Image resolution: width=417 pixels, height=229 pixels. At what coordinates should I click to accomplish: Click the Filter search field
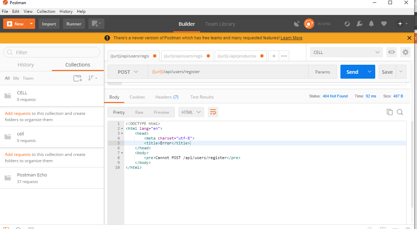click(x=52, y=52)
